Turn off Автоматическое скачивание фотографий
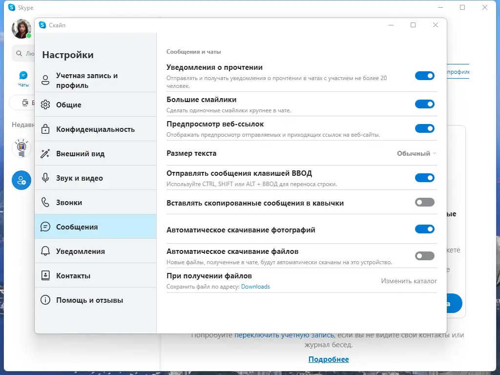The height and width of the screenshot is (375, 500). pyautogui.click(x=425, y=229)
